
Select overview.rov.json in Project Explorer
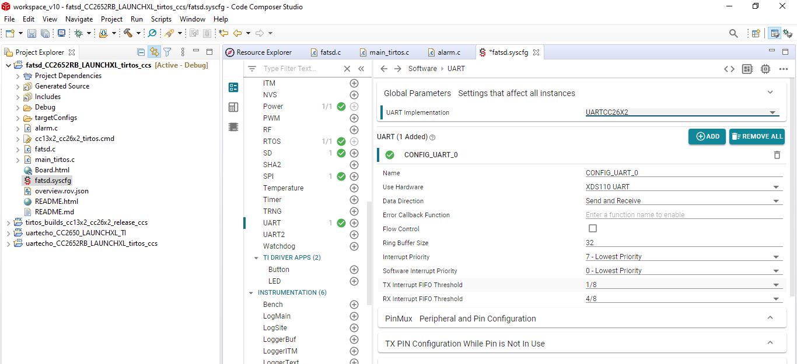(61, 191)
